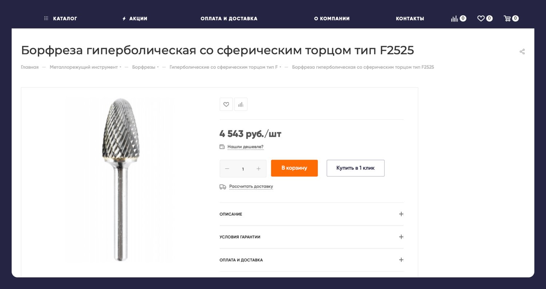Open the cart icon in the header
The height and width of the screenshot is (289, 546).
[x=507, y=19]
